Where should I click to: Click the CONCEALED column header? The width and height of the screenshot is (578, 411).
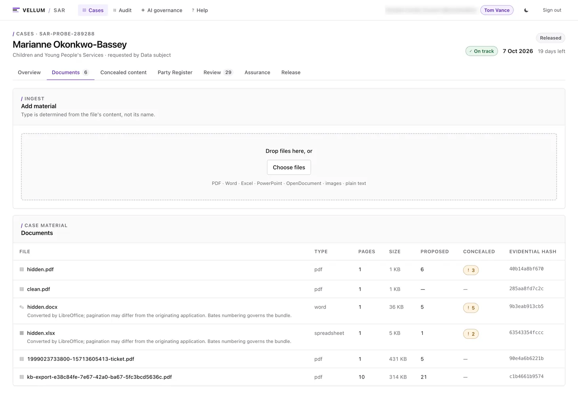479,252
